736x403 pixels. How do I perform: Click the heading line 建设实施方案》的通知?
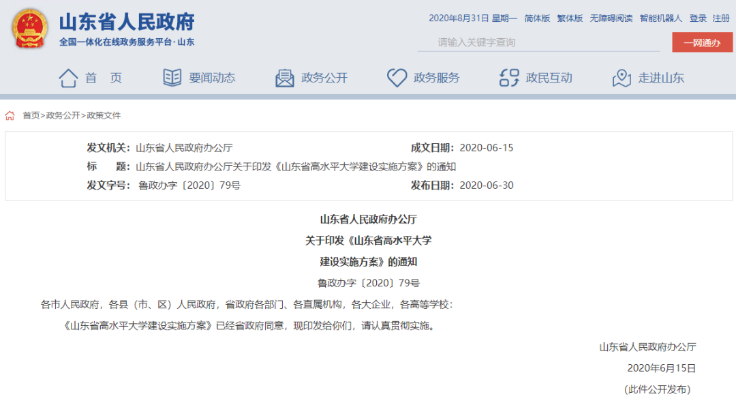(369, 262)
